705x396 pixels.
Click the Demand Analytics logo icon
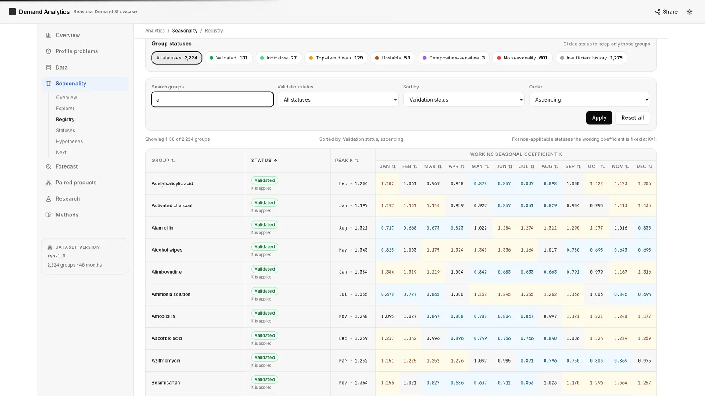[x=12, y=12]
